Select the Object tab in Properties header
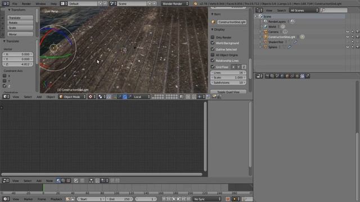Screen dimensions: 360x202 click(287, 76)
